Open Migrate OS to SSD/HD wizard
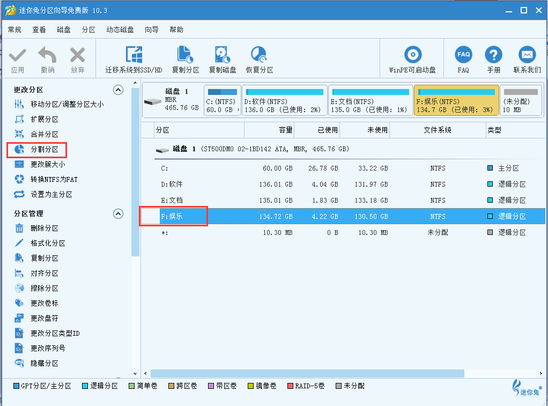 134,60
